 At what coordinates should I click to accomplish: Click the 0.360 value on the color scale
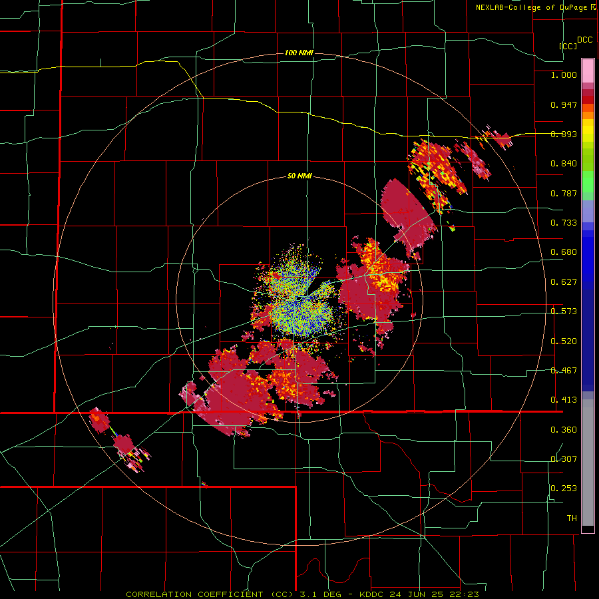pyautogui.click(x=564, y=430)
